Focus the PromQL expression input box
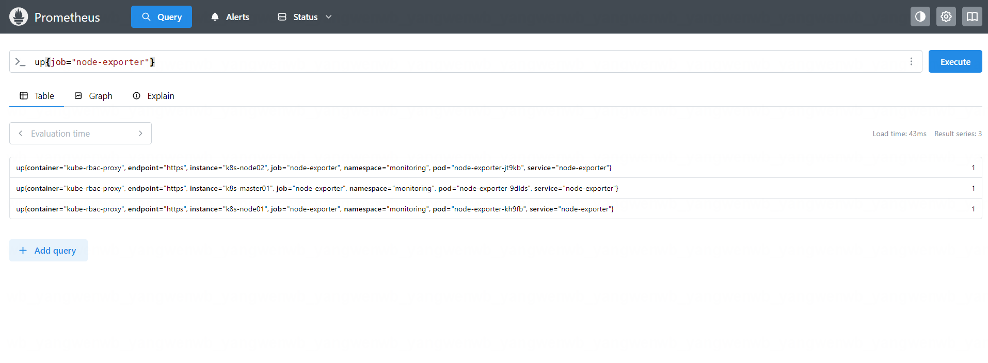The height and width of the screenshot is (363, 988). click(x=465, y=62)
